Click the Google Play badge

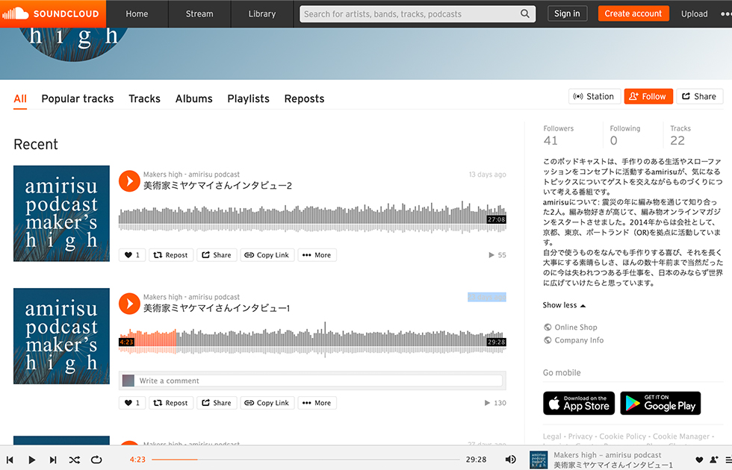click(660, 404)
